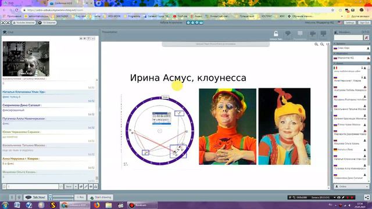
Task: Open File Explorer folder in taskbar
Action: [109, 205]
